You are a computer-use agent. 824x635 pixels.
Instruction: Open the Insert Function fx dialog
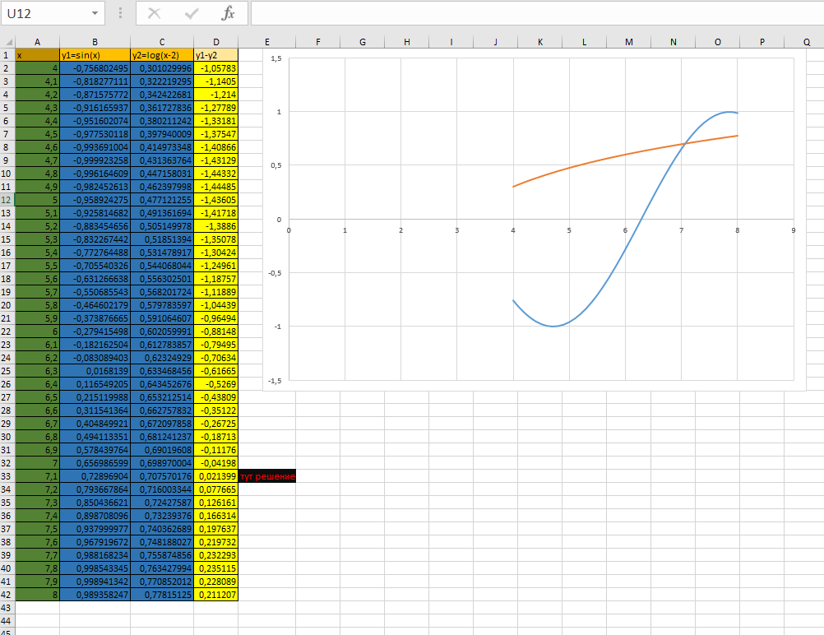(228, 13)
